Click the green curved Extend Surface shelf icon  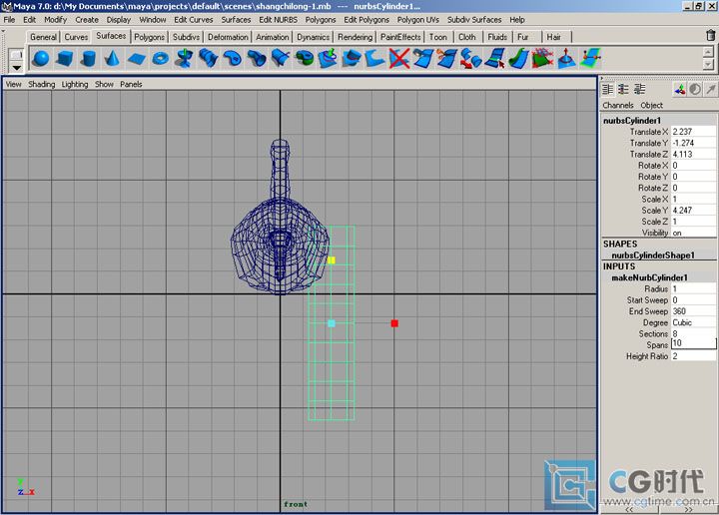(x=518, y=59)
